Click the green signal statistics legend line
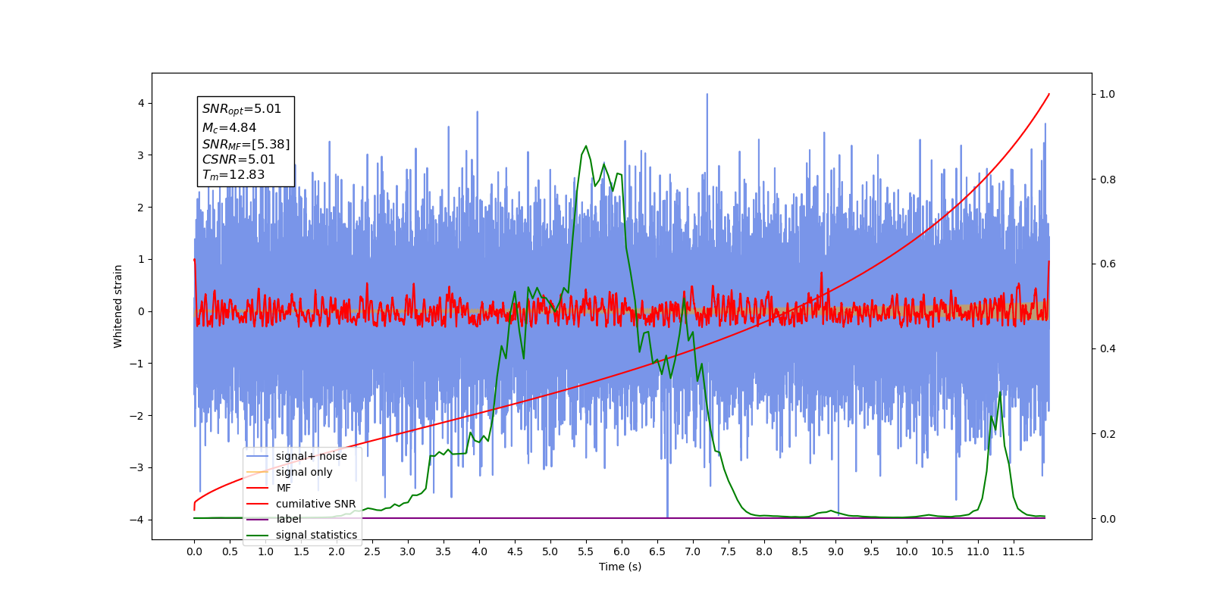The width and height of the screenshot is (1213, 606). point(258,535)
